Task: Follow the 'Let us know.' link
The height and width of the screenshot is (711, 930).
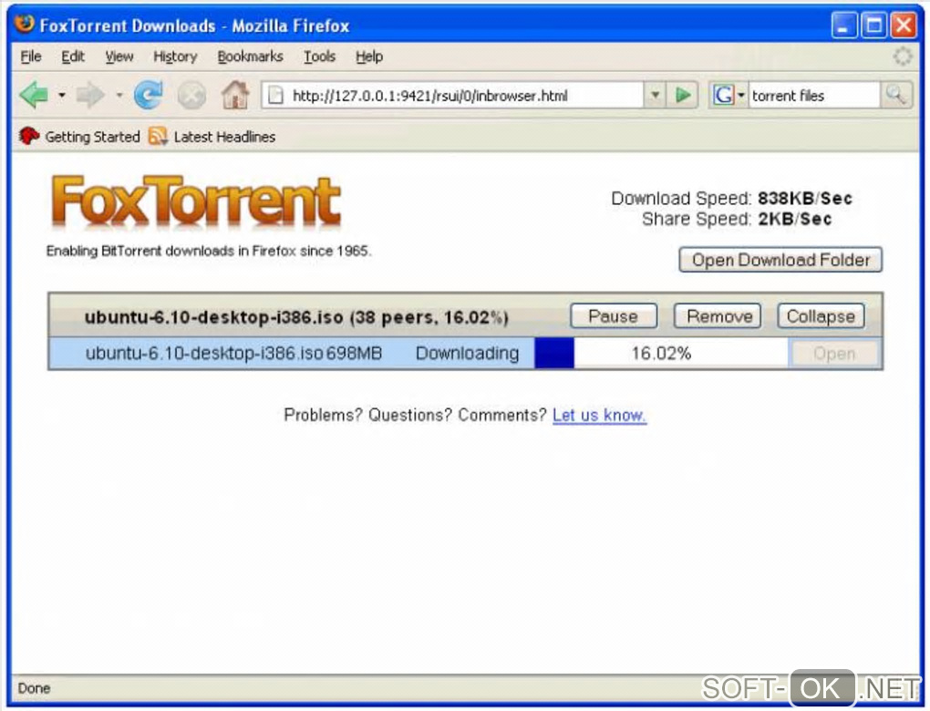Action: pyautogui.click(x=599, y=415)
